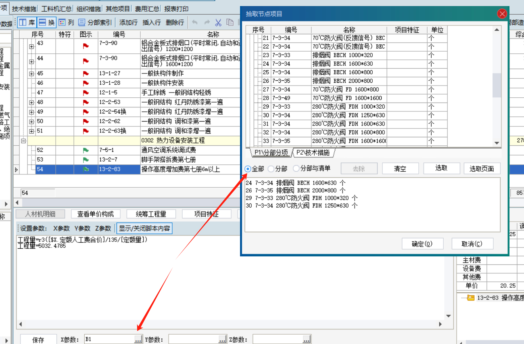Expand row 43 in the main table
524x344 pixels.
coord(31,46)
